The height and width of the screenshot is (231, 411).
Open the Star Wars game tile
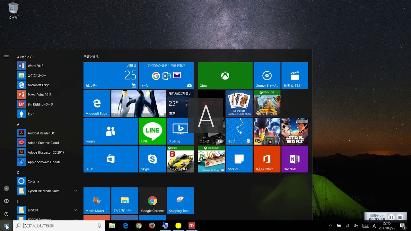coord(295,131)
